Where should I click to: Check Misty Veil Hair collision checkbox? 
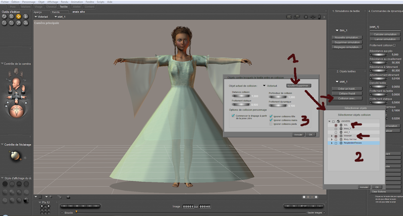pos(336,139)
